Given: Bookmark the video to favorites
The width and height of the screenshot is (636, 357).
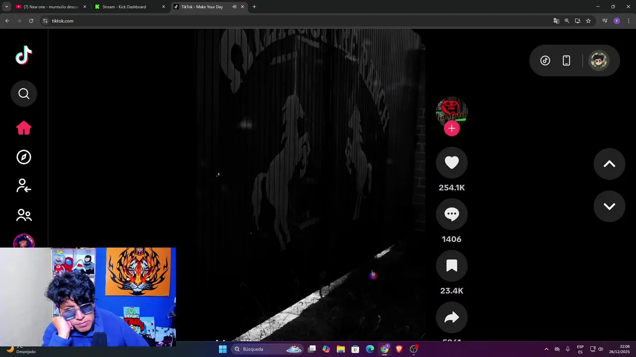Looking at the screenshot, I should point(452,266).
